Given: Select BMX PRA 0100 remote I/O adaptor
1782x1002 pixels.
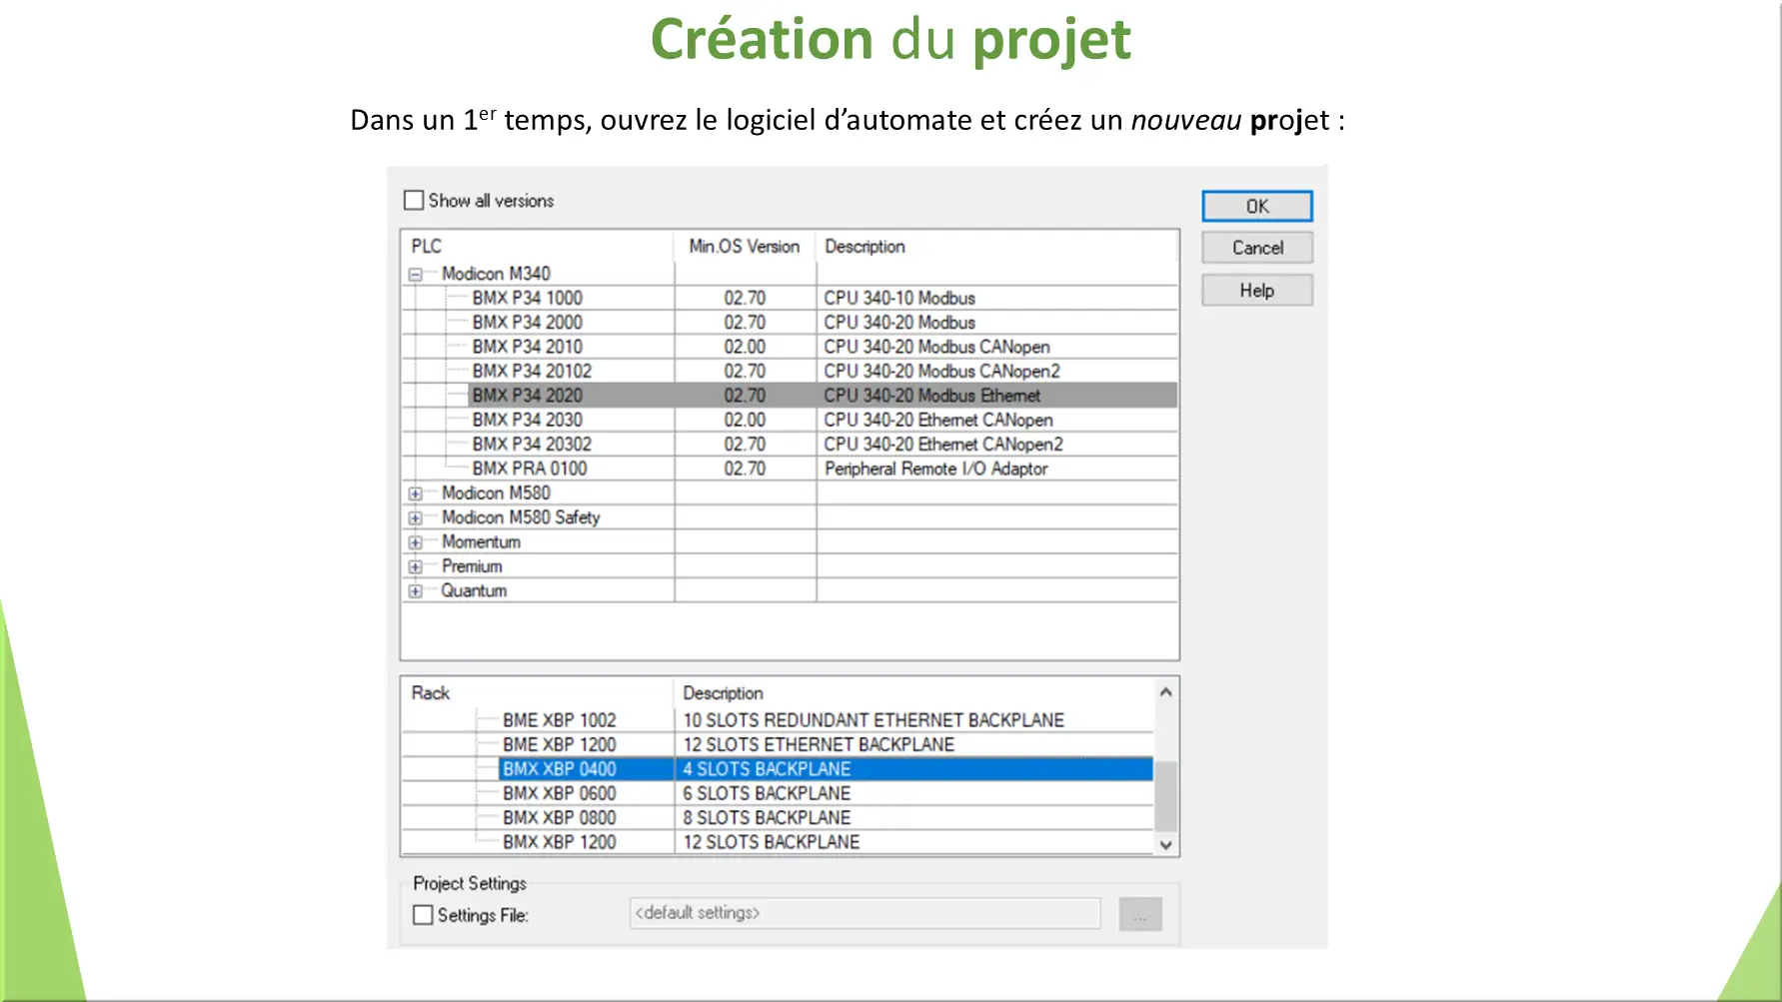Looking at the screenshot, I should 529,469.
